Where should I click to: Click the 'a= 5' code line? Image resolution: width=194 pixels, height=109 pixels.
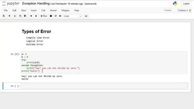[24, 54]
